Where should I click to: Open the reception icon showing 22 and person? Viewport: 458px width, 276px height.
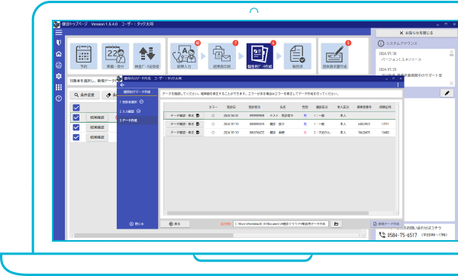click(x=115, y=56)
